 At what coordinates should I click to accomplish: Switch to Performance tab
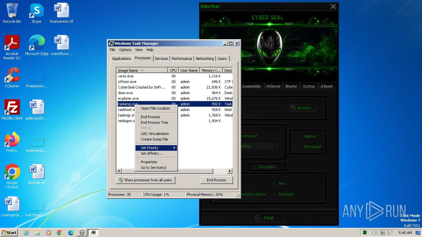pyautogui.click(x=182, y=59)
